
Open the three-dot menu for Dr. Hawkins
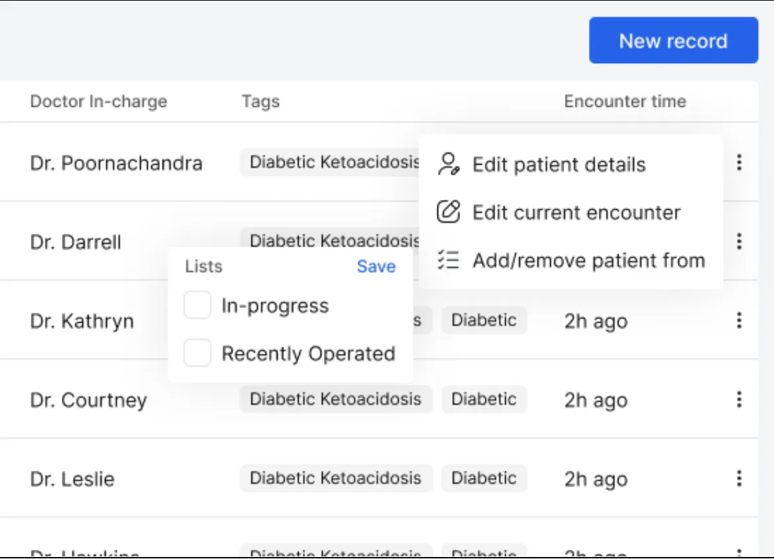[739, 555]
